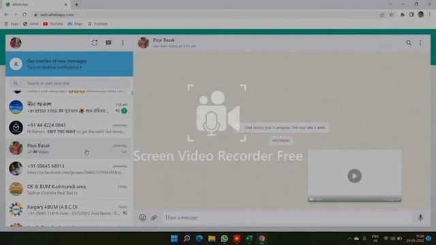Open Excel from the taskbar
Viewport: 436px width, 245px height.
pos(249,238)
